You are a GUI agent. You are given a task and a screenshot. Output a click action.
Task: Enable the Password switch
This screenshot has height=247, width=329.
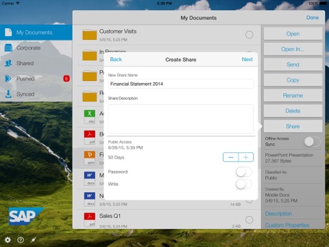pyautogui.click(x=244, y=172)
